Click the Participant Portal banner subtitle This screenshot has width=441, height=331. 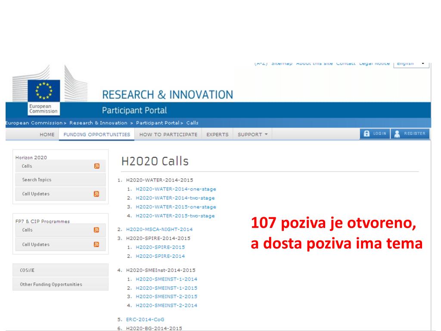[x=134, y=110]
